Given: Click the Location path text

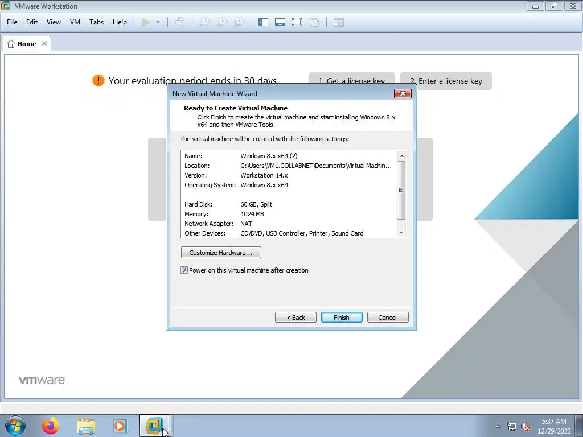Looking at the screenshot, I should point(316,166).
